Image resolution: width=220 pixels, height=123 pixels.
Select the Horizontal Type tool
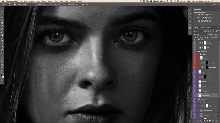click(x=2, y=56)
